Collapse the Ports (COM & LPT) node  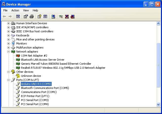pyautogui.click(x=8, y=80)
